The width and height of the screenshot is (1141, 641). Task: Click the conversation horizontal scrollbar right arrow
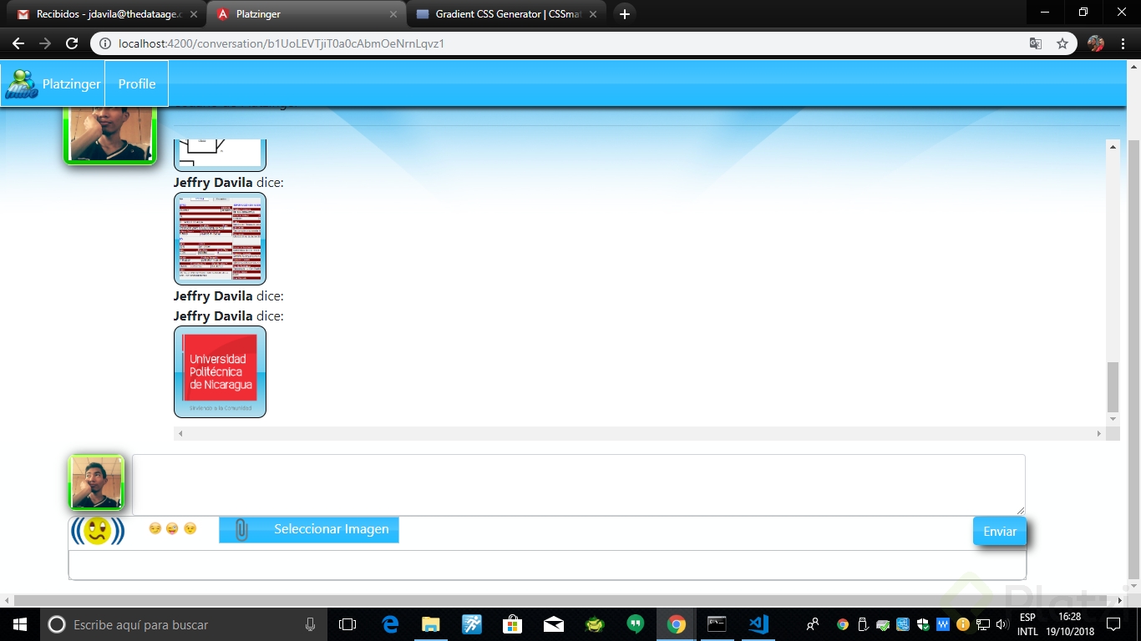[1099, 434]
